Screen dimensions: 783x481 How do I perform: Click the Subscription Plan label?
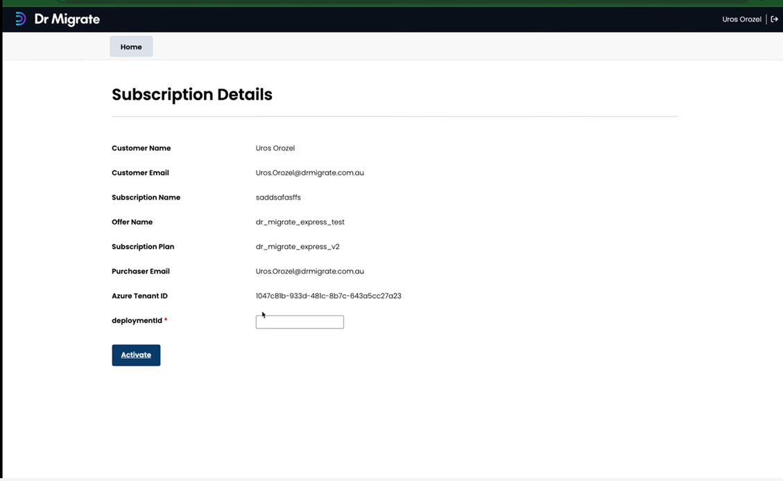143,247
